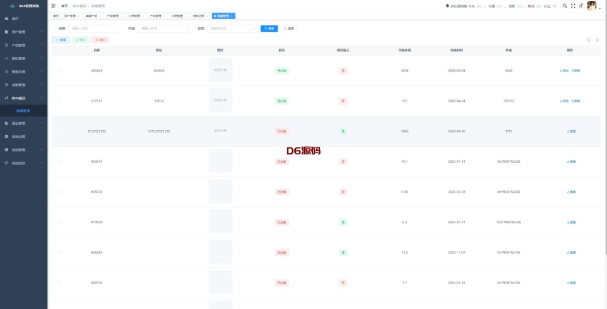Click the 首页 home icon in sidebar
The width and height of the screenshot is (607, 309).
(x=6, y=18)
